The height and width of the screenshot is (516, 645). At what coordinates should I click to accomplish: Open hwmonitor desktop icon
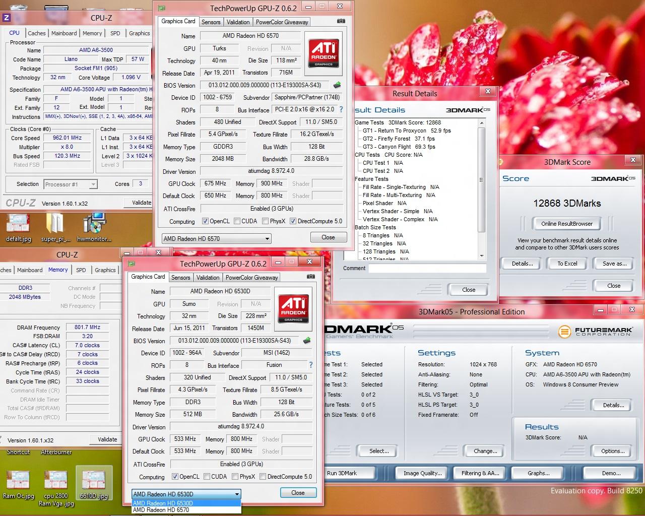coord(94,228)
